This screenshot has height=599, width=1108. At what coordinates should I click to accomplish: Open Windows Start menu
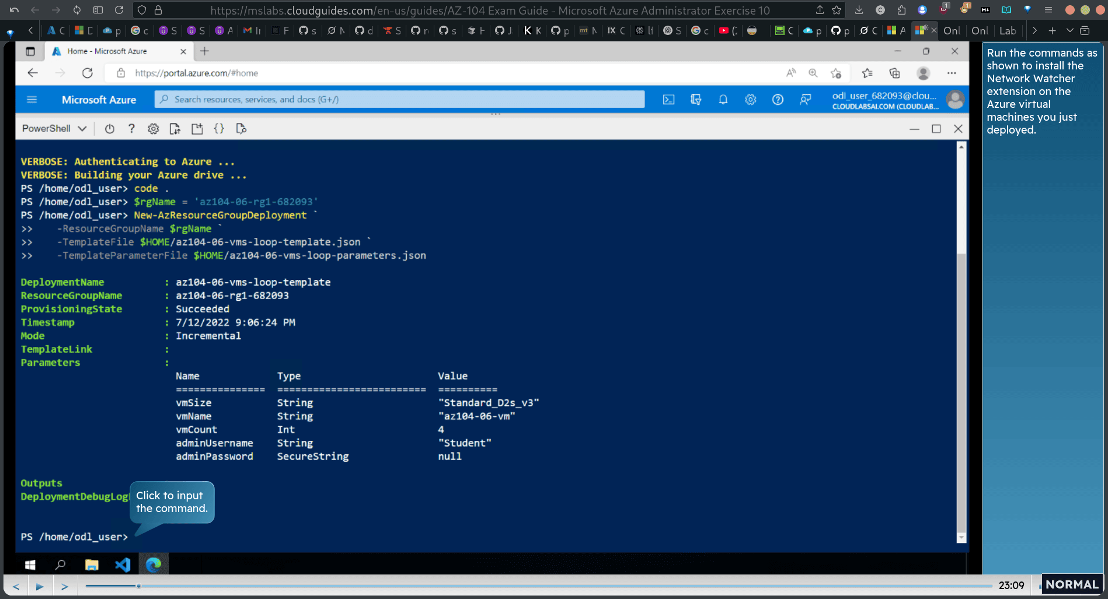point(30,565)
